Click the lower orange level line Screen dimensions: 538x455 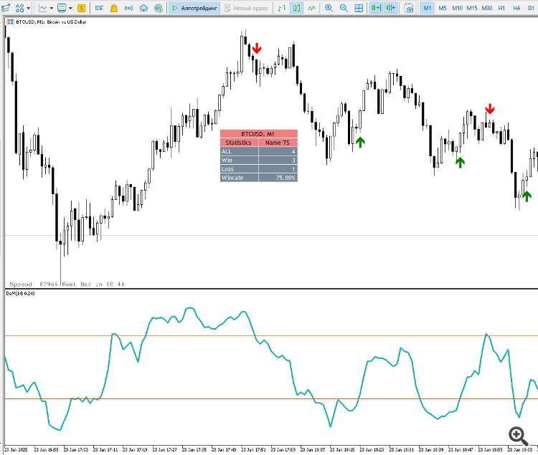tap(271, 399)
